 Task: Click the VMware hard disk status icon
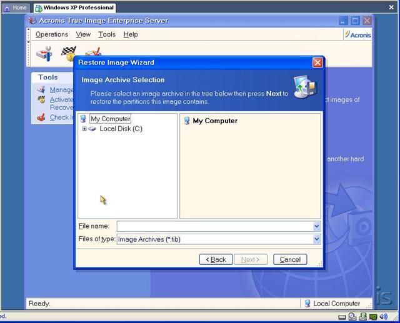(342, 317)
